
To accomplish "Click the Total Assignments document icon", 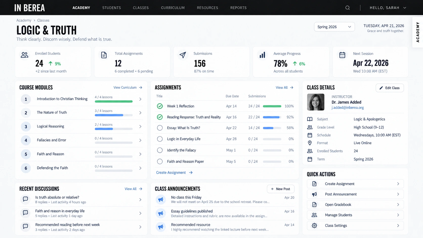I will (x=104, y=55).
